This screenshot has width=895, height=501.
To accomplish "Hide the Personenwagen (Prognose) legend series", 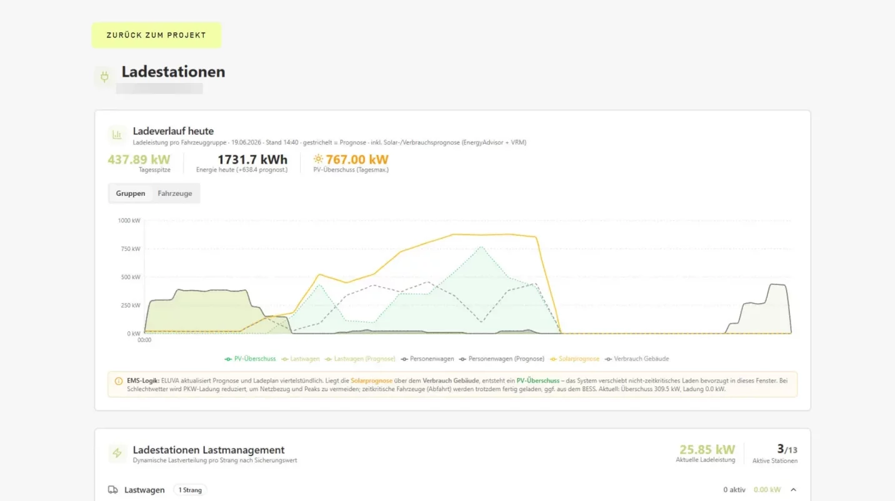I will [502, 359].
